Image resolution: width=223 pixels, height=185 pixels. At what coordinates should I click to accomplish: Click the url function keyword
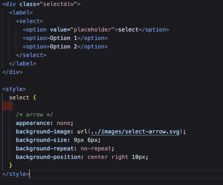coord(82,132)
